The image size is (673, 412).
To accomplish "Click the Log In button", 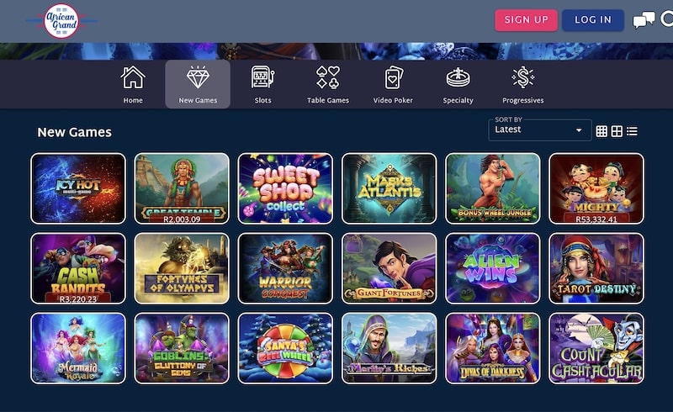I will tap(593, 19).
